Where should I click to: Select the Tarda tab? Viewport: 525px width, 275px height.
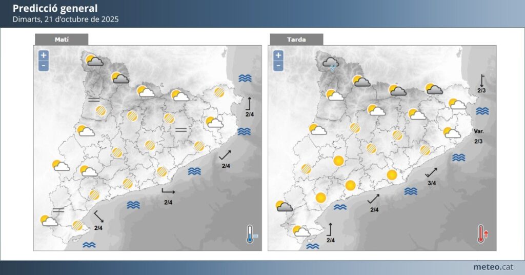click(x=296, y=40)
